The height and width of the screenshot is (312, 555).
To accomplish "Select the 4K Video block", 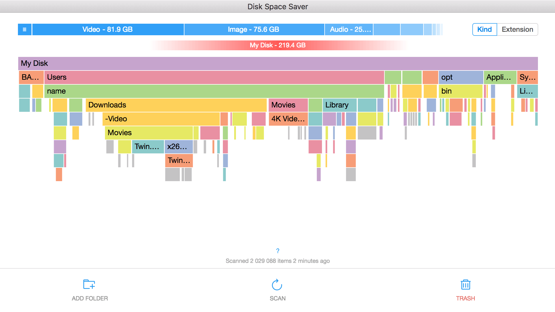I will click(288, 119).
